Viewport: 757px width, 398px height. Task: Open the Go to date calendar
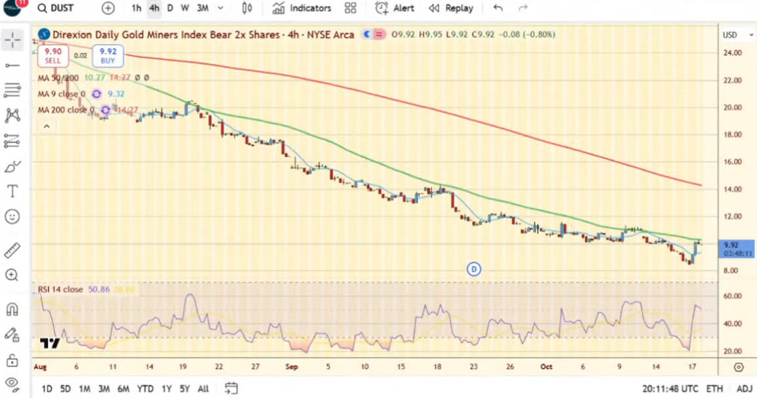[231, 388]
